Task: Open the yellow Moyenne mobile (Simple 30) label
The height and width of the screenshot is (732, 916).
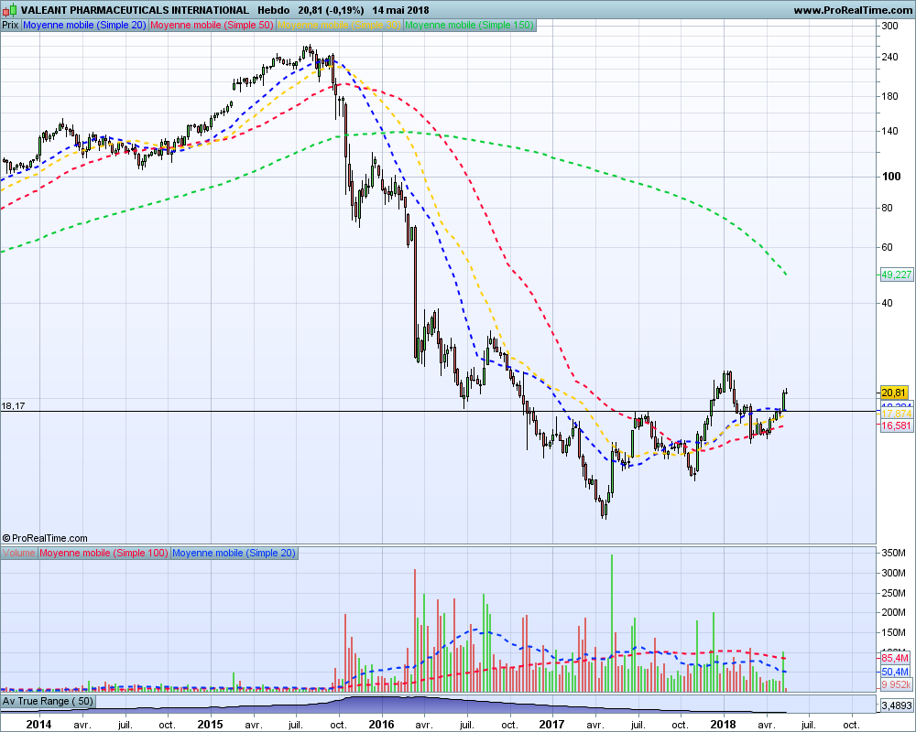Action: tap(339, 25)
